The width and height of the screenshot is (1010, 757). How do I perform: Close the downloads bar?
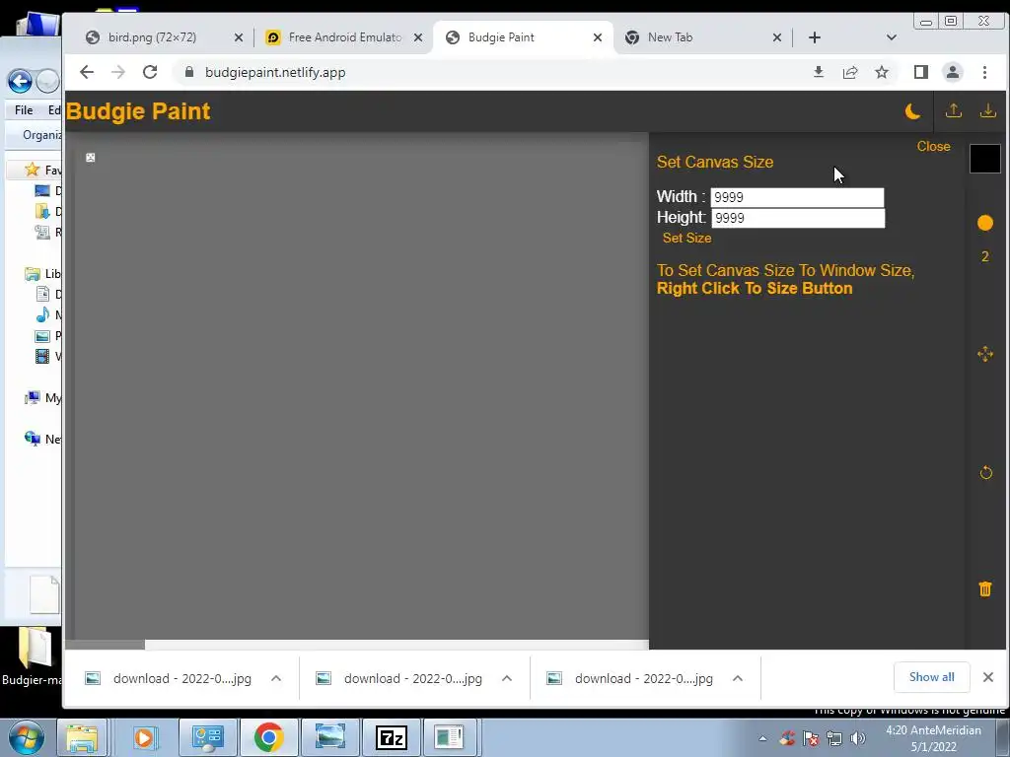pos(988,677)
